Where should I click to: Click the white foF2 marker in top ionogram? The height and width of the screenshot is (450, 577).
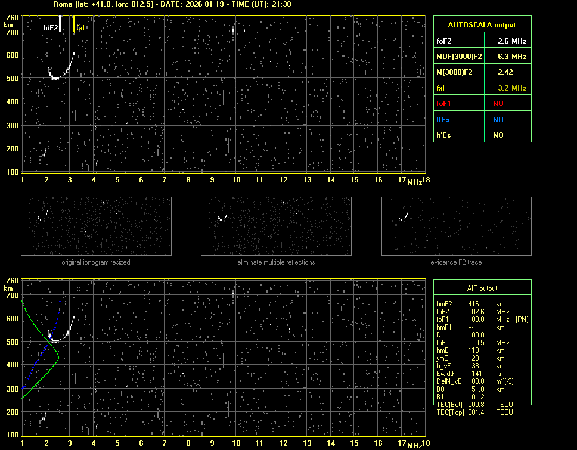(x=60, y=23)
